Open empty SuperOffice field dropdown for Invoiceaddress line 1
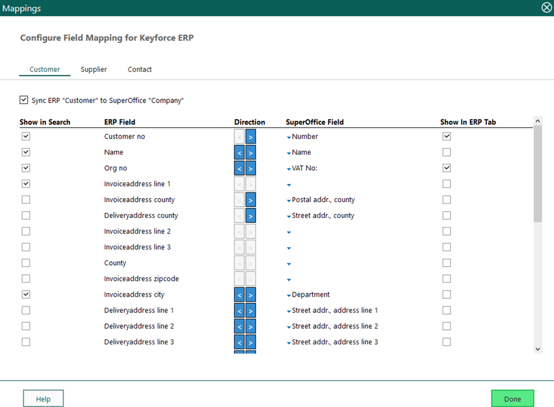The height and width of the screenshot is (407, 554). [x=289, y=185]
